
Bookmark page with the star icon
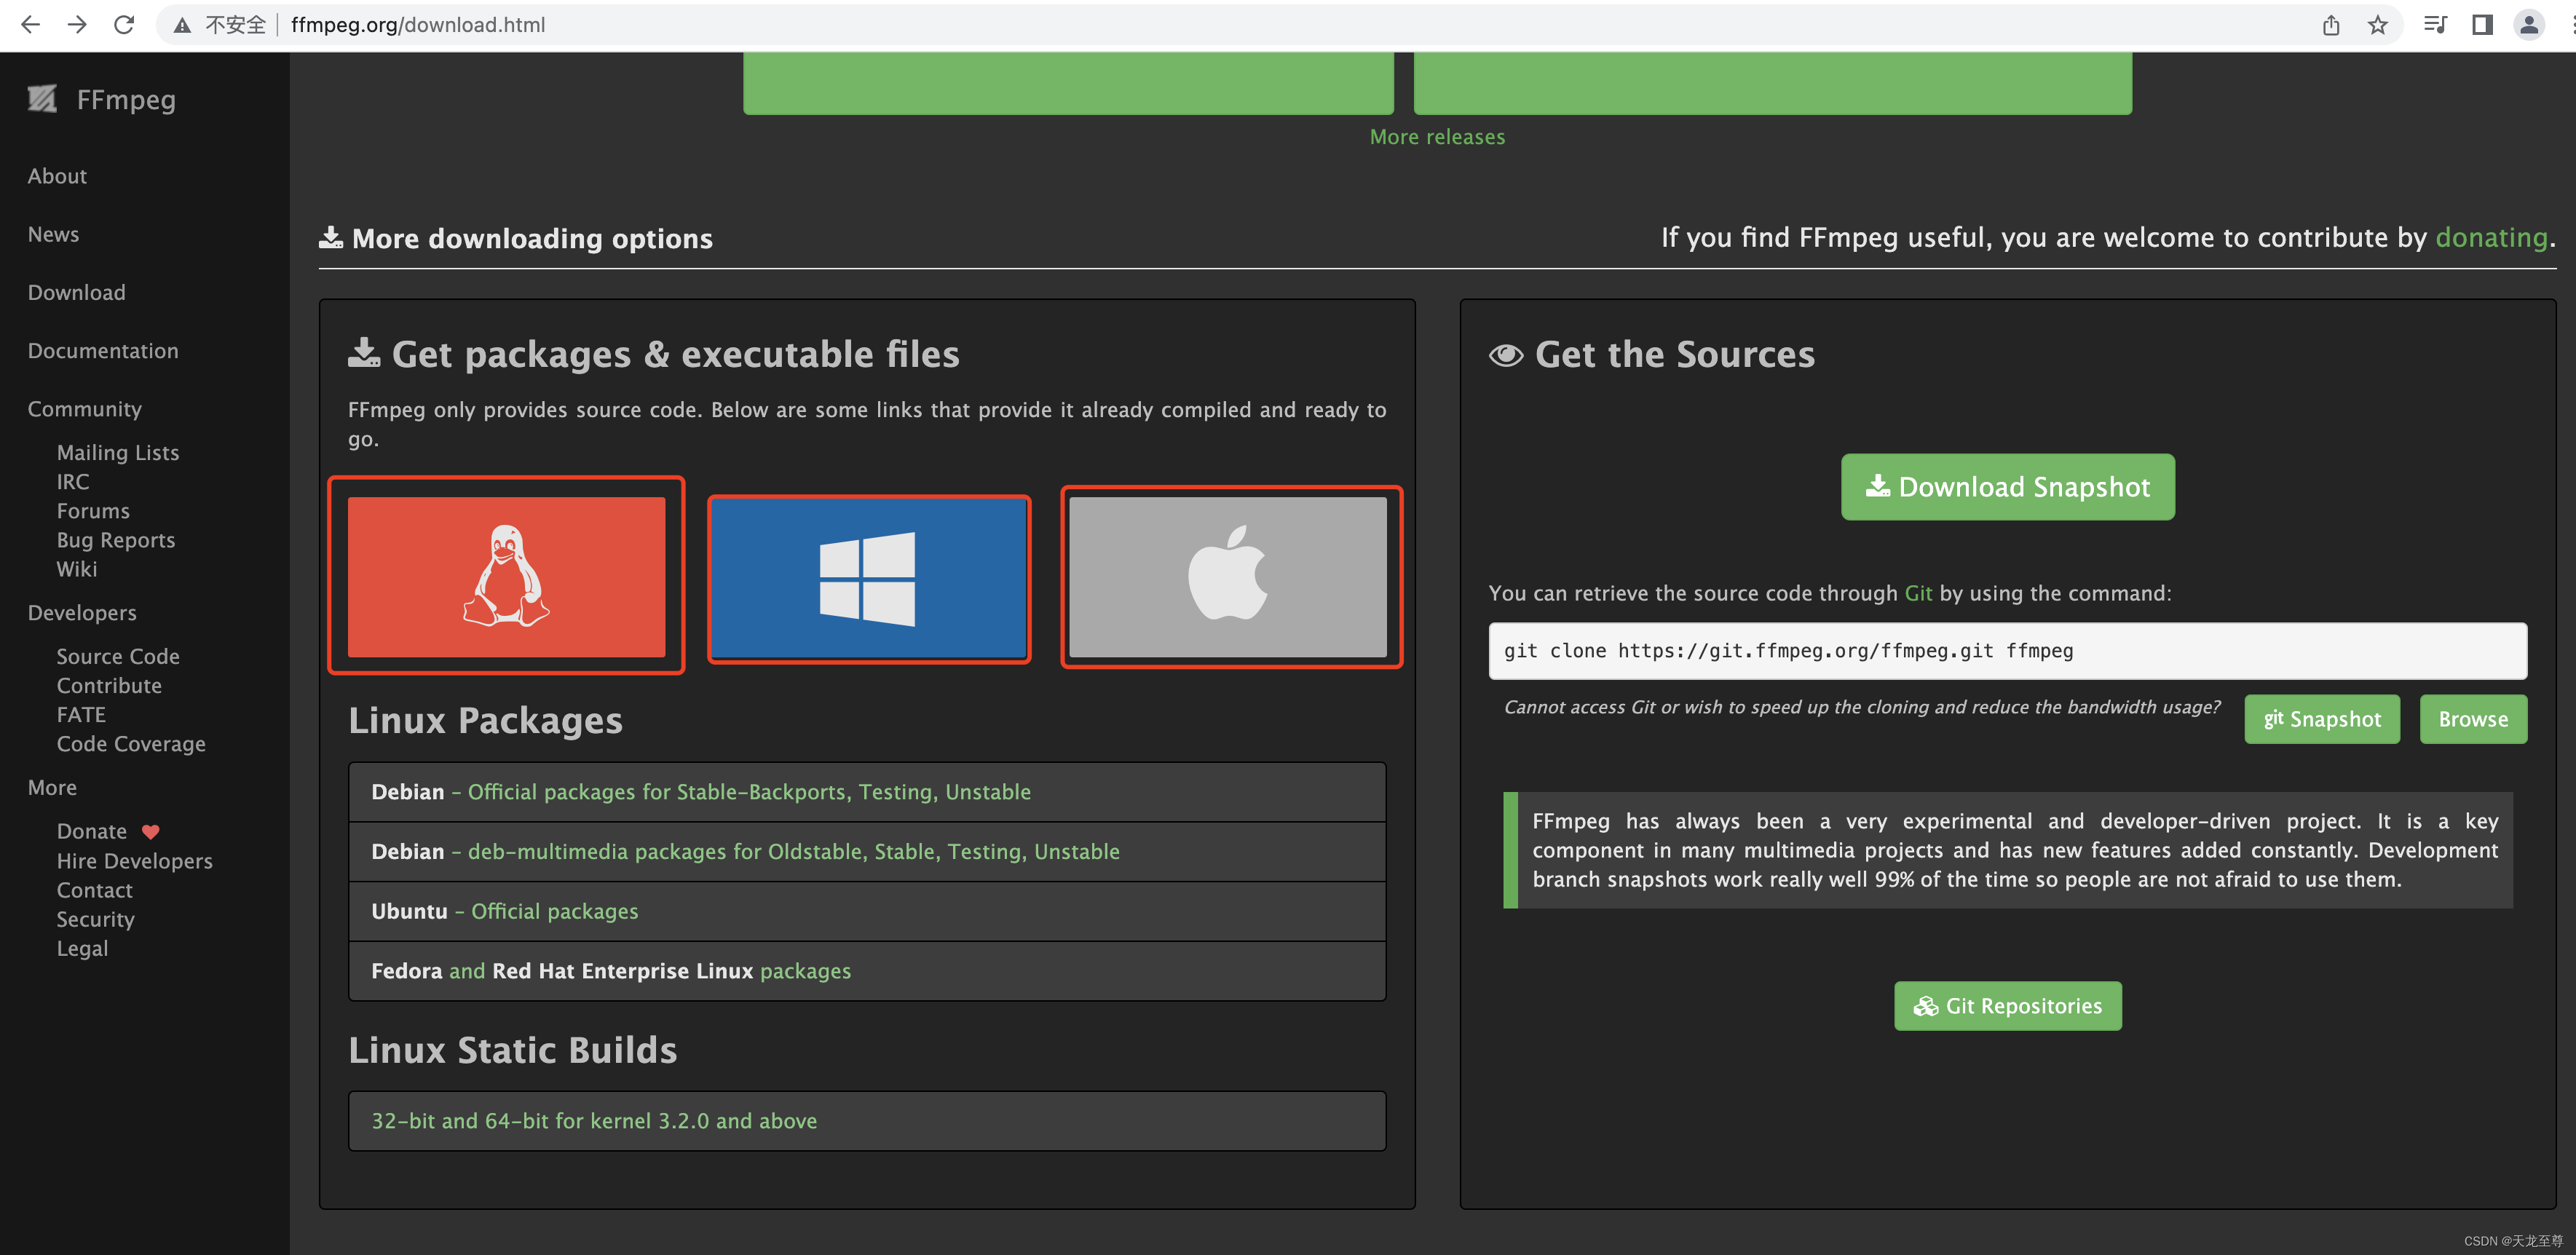(x=2378, y=25)
